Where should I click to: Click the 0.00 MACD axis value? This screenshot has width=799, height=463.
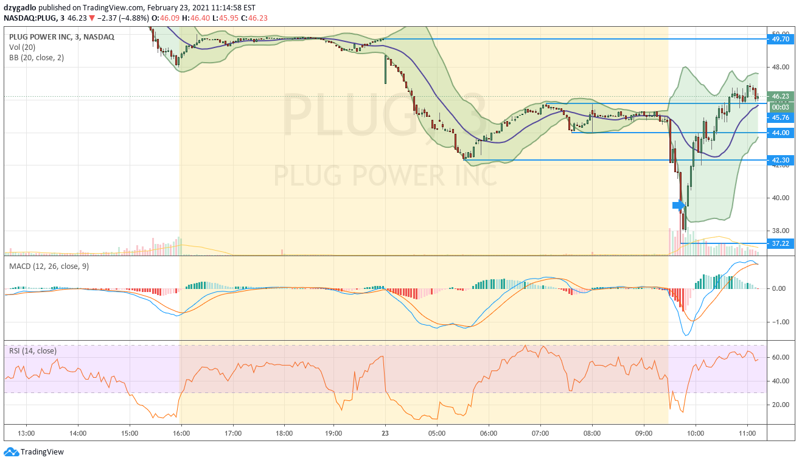[x=780, y=288]
